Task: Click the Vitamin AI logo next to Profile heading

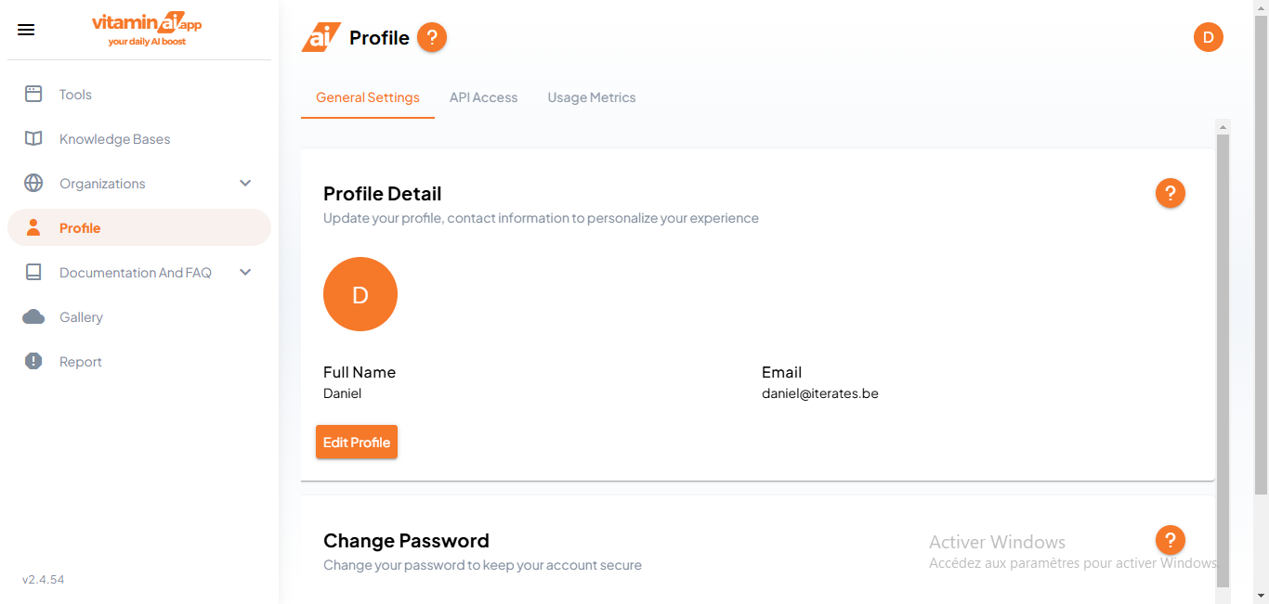Action: (320, 37)
